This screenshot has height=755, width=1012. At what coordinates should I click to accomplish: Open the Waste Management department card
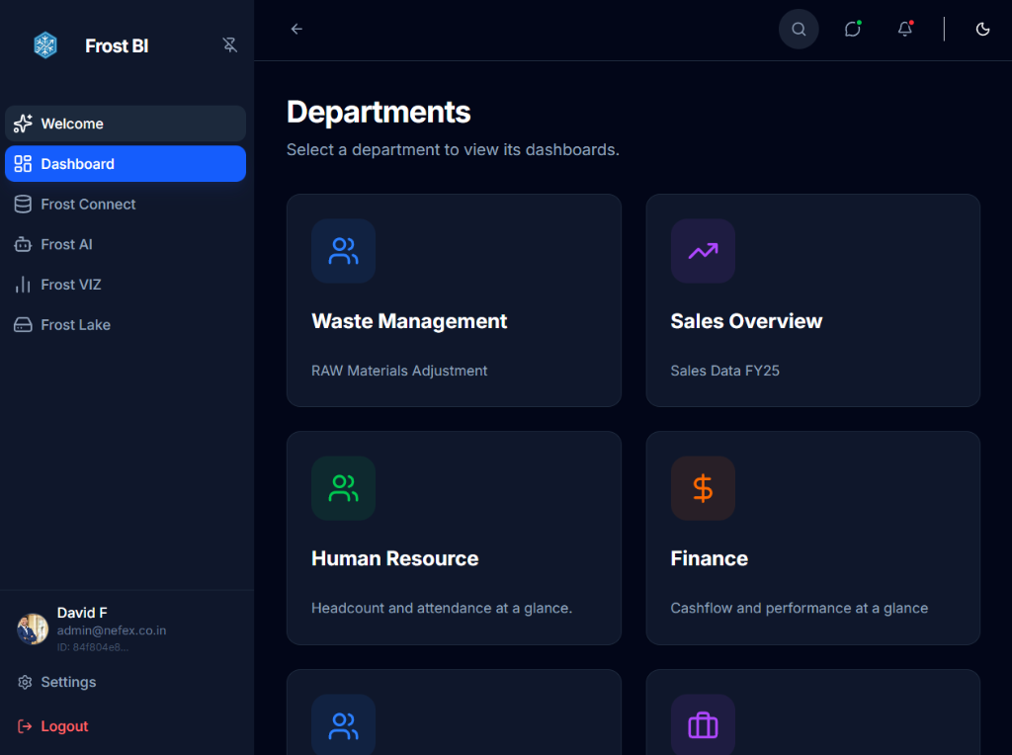coord(454,300)
